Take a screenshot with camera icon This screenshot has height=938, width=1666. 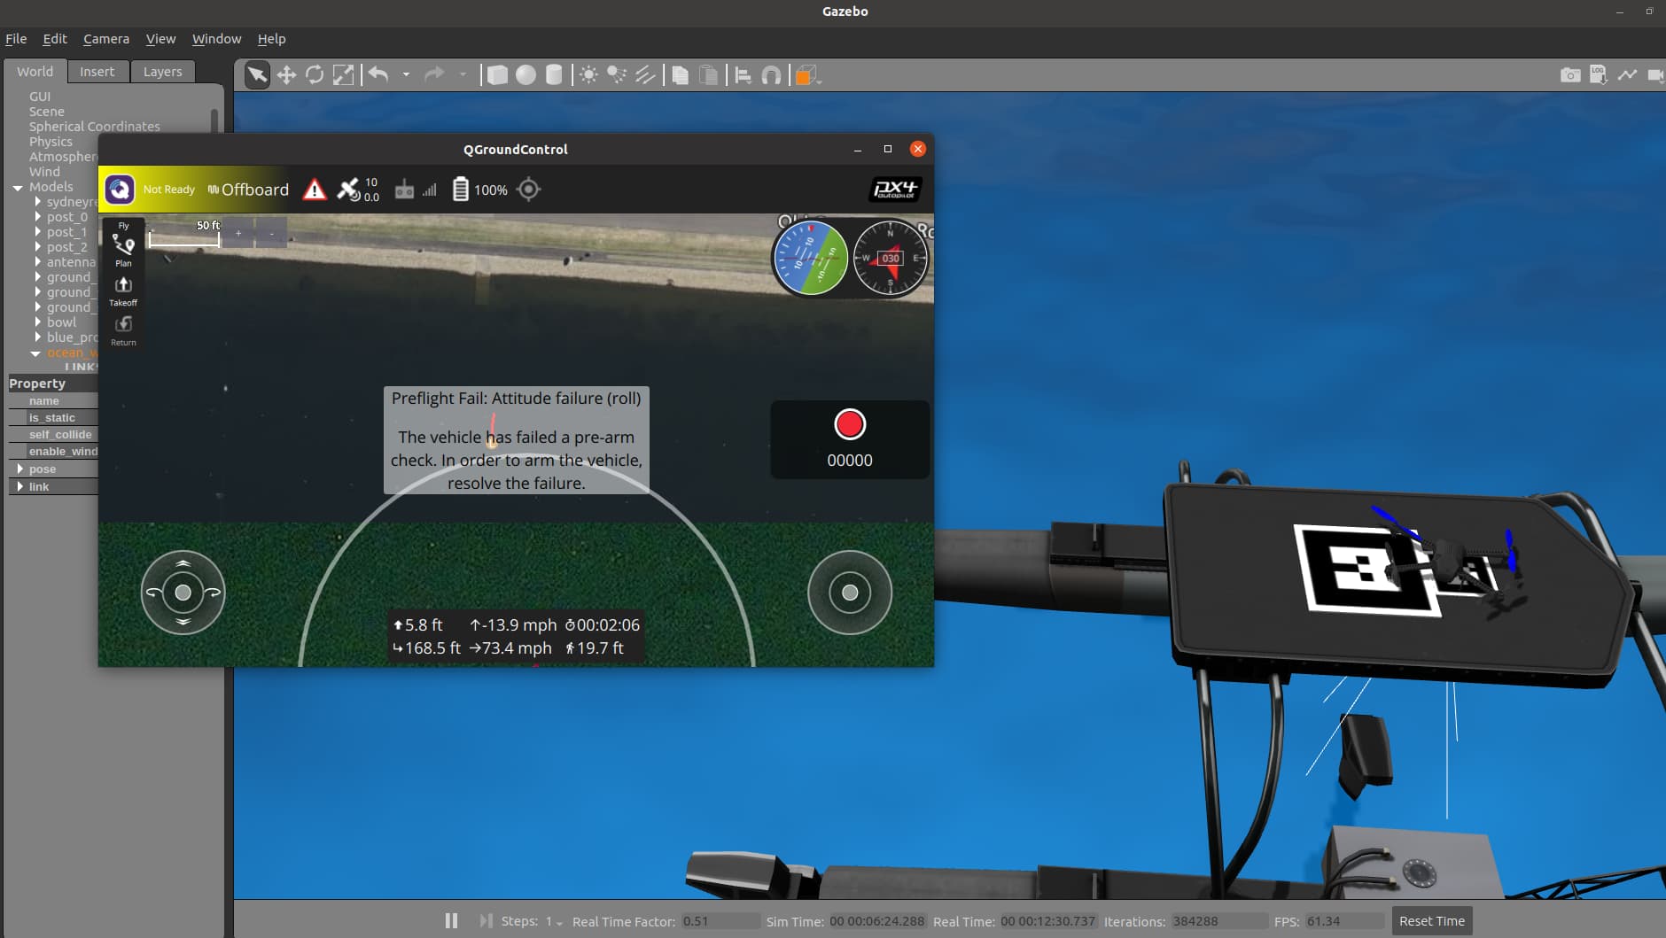1570,75
